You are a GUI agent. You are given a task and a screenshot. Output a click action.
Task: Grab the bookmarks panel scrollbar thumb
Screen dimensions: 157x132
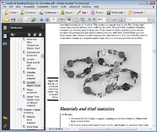42,56
